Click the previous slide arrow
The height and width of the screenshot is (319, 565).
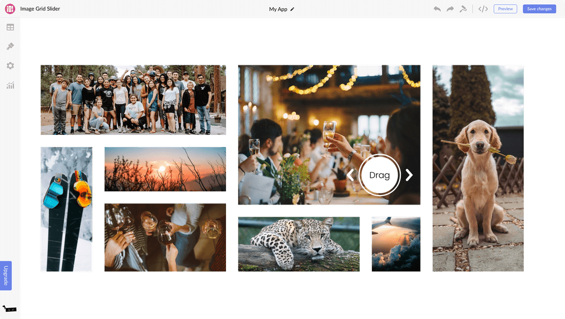pyautogui.click(x=350, y=175)
